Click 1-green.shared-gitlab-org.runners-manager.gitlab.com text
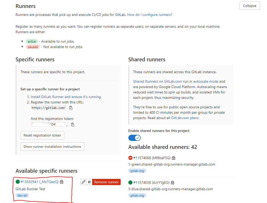 tap(172, 164)
